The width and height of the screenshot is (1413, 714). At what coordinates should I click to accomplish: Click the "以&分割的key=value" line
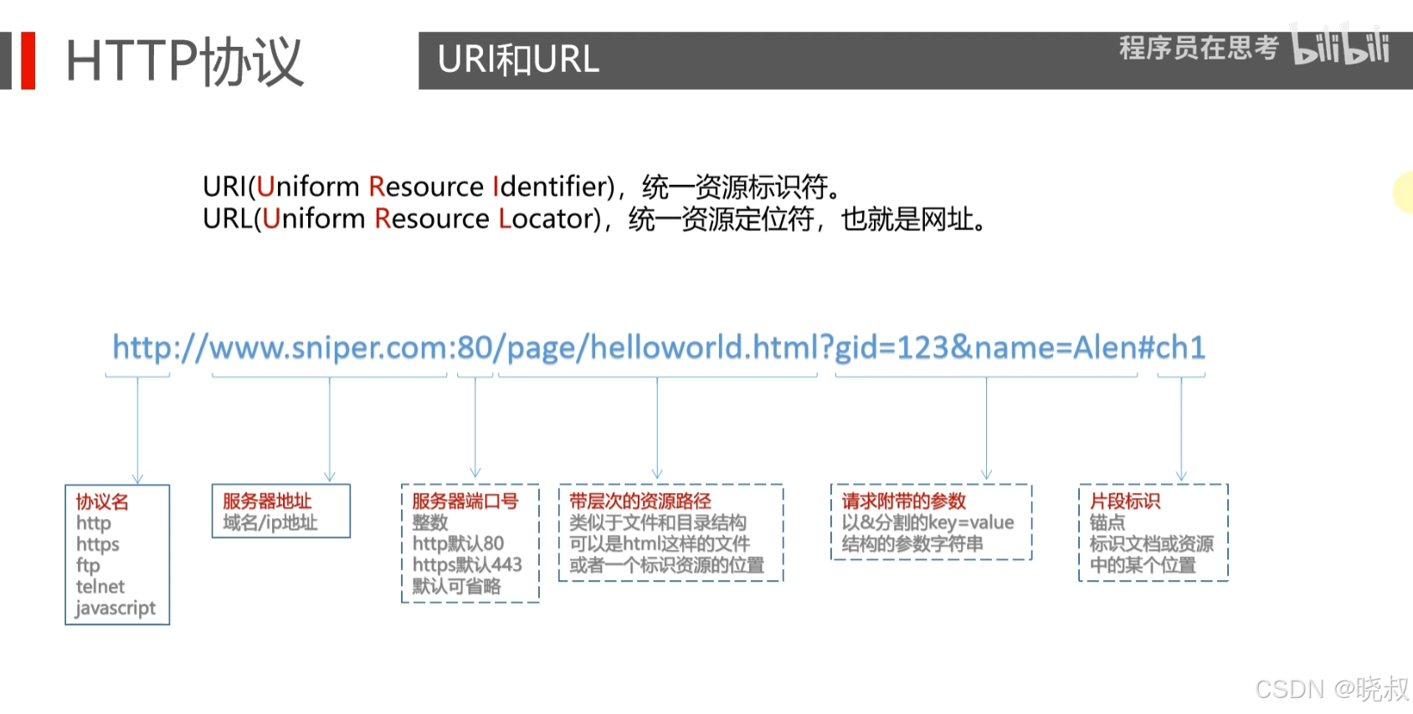click(x=927, y=522)
